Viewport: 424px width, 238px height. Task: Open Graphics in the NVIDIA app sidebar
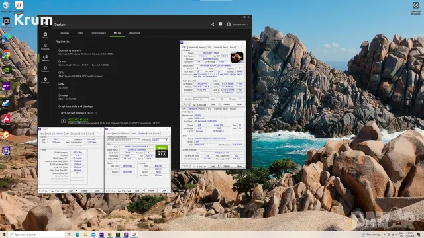[x=45, y=46]
